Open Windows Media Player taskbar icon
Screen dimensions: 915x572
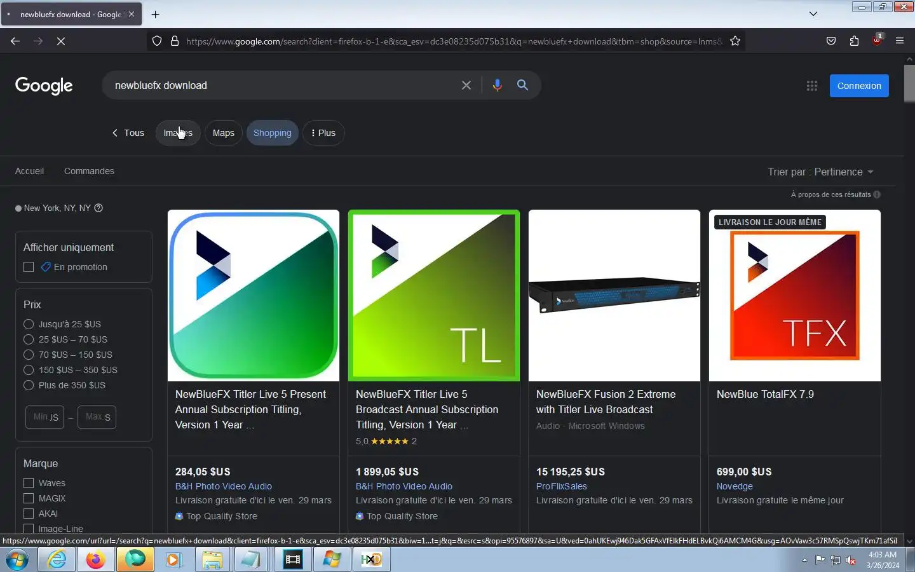pyautogui.click(x=173, y=559)
